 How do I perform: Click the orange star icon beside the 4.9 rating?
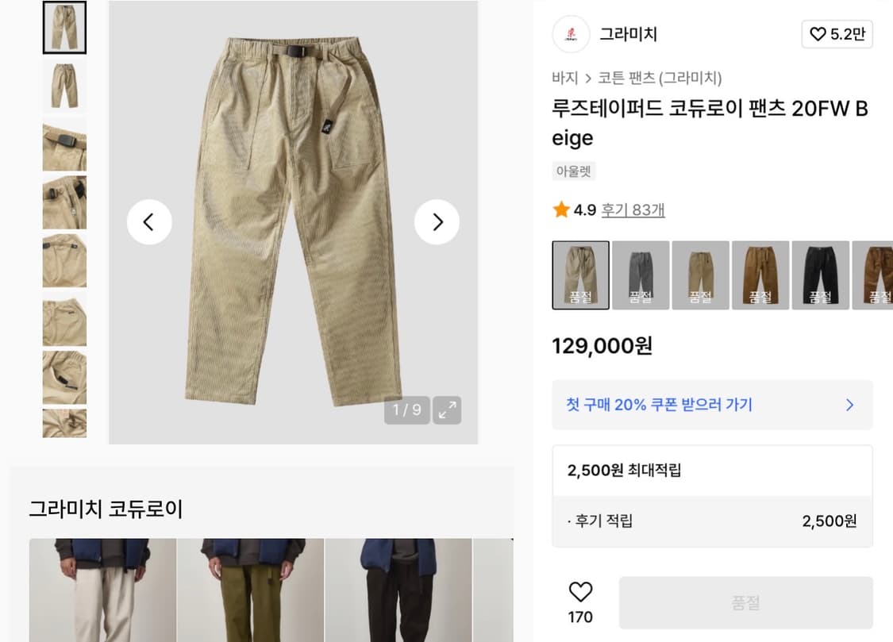[x=559, y=210]
